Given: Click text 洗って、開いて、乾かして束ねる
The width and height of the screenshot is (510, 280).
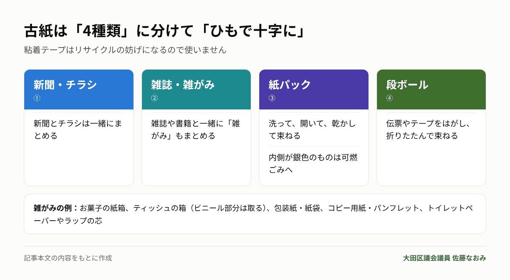Looking at the screenshot, I should 312,130.
